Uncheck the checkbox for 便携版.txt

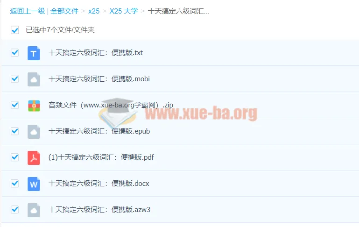14,53
